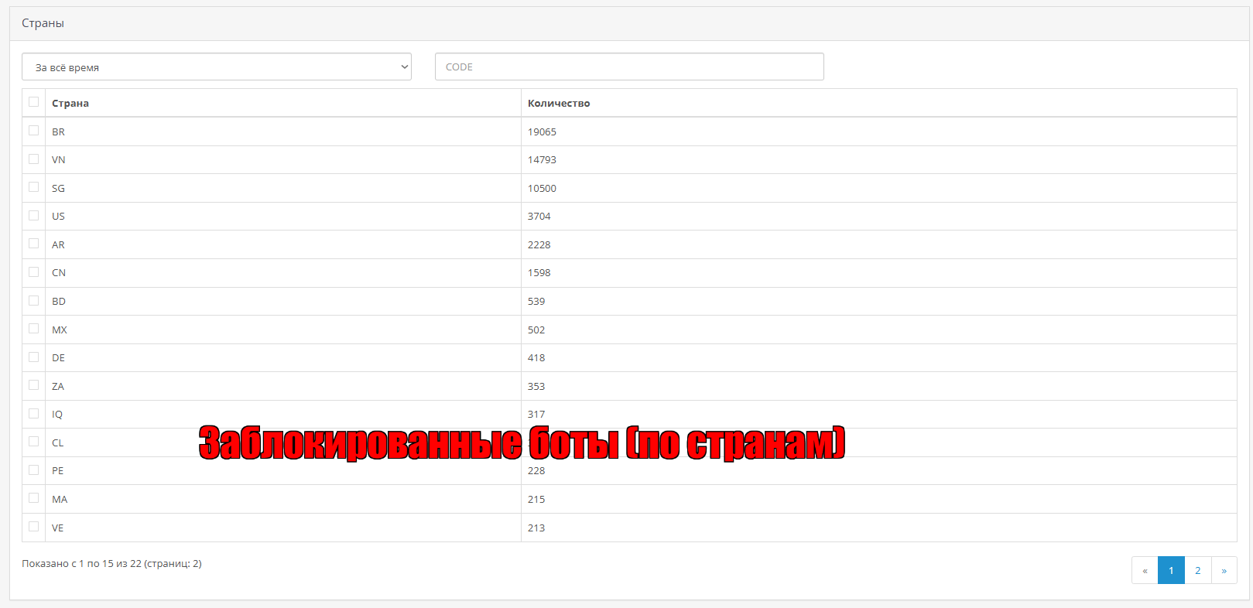This screenshot has height=608, width=1253.
Task: Check the box for the AR row
Action: (x=33, y=244)
